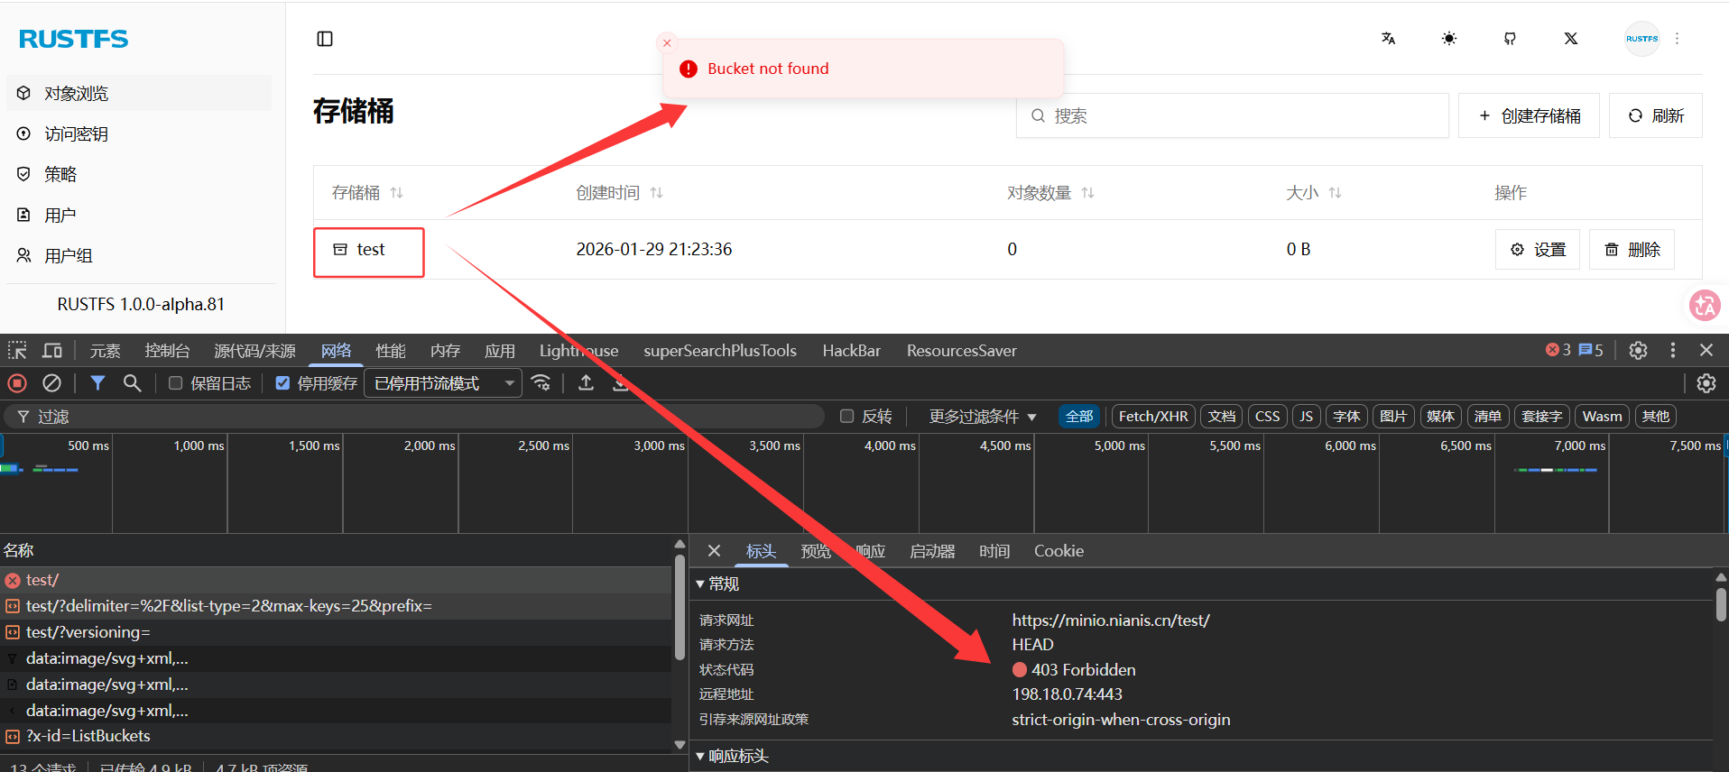Select the 全部 request type filter
Viewport: 1729px width, 772px height.
point(1079,416)
